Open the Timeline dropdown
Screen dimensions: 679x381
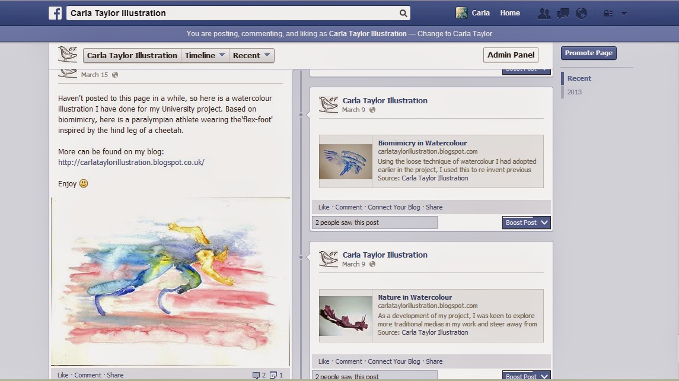pos(205,55)
